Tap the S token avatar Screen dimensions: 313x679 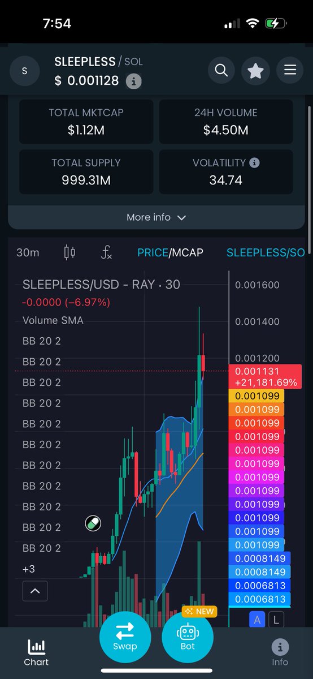pyautogui.click(x=24, y=71)
